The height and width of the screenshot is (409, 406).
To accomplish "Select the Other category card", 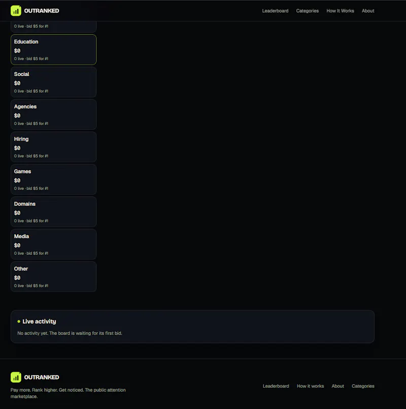I will point(54,277).
